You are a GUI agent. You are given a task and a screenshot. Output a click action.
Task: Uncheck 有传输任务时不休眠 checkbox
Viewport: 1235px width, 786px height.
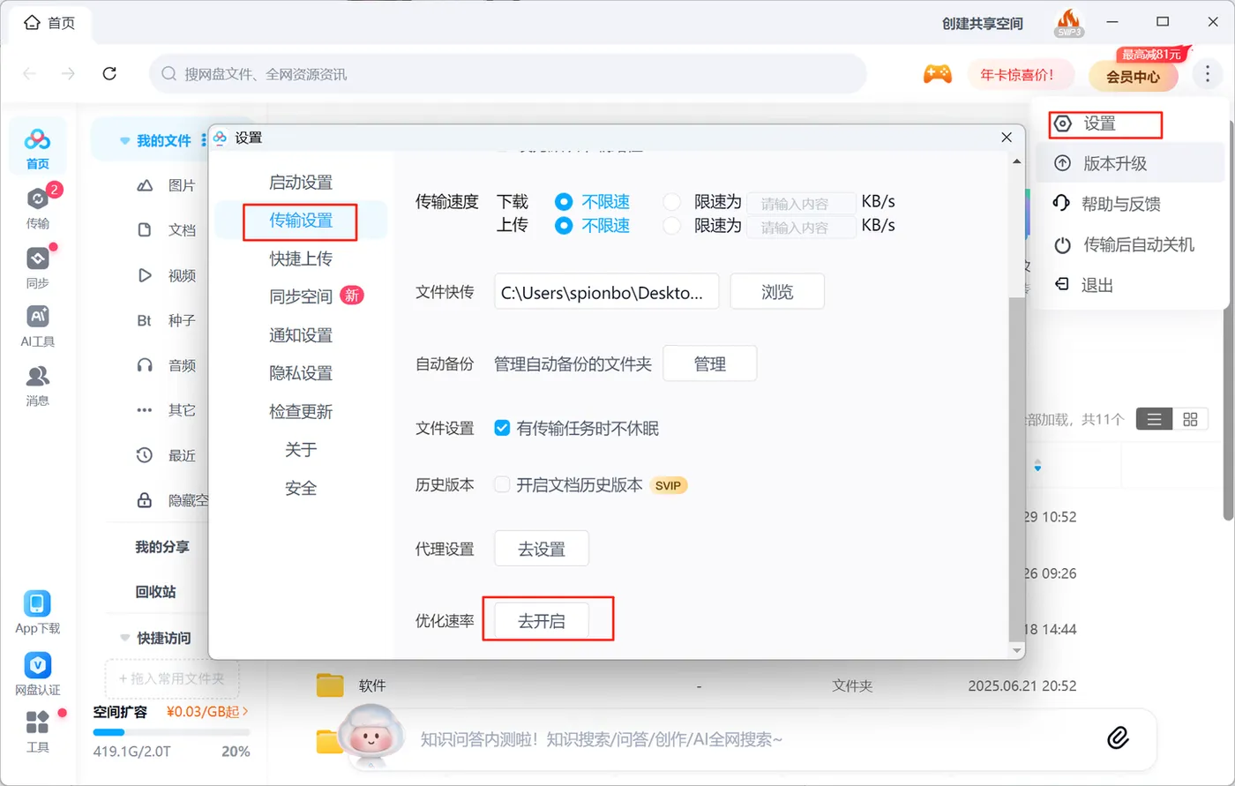[x=502, y=429]
